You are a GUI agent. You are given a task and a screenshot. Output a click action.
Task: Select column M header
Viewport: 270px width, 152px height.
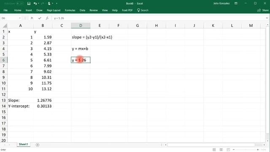[251, 26]
